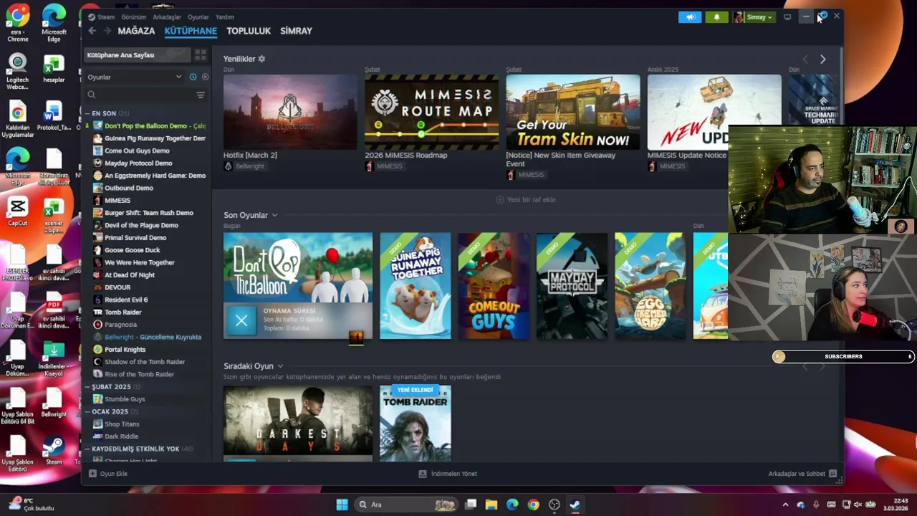Open the library filter options icon

pos(201,95)
